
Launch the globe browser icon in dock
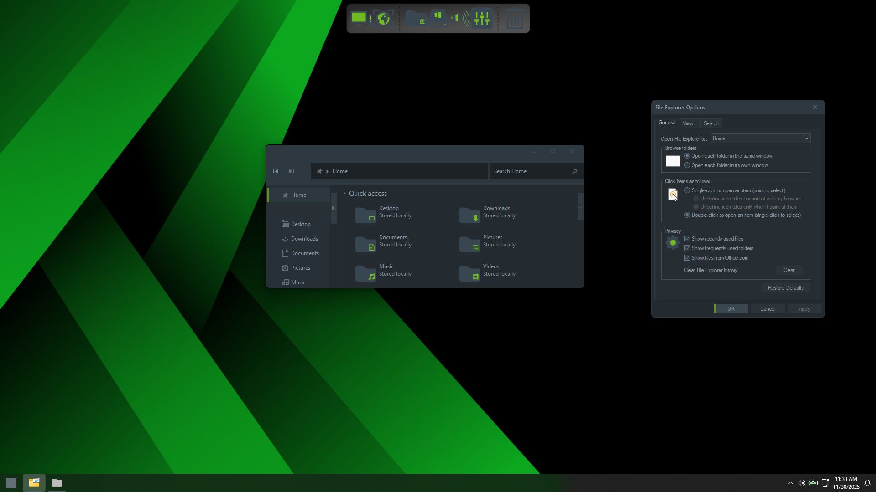(383, 18)
